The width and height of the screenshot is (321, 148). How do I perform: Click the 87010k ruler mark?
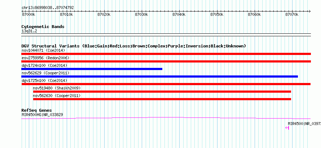pos(66,15)
